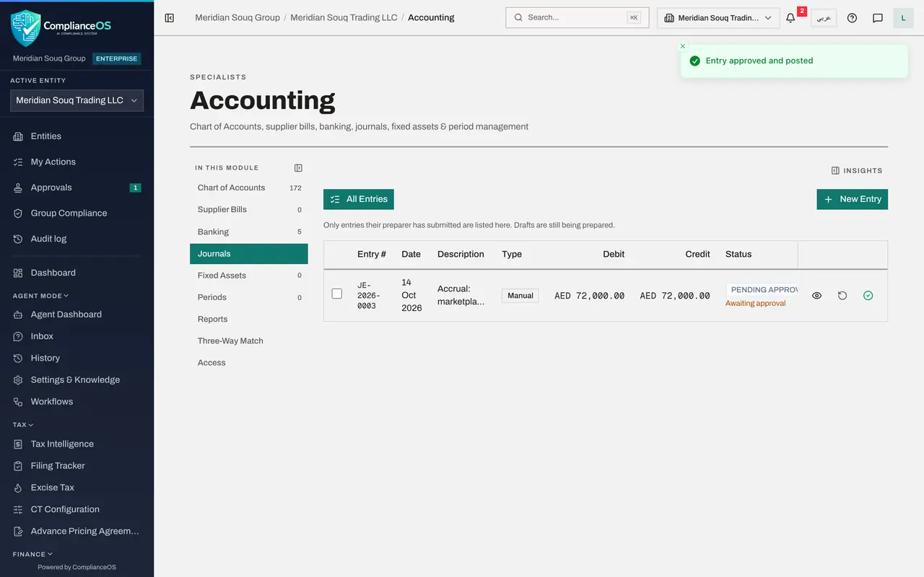924x577 pixels.
Task: Go to Entities in sidebar
Action: point(77,136)
